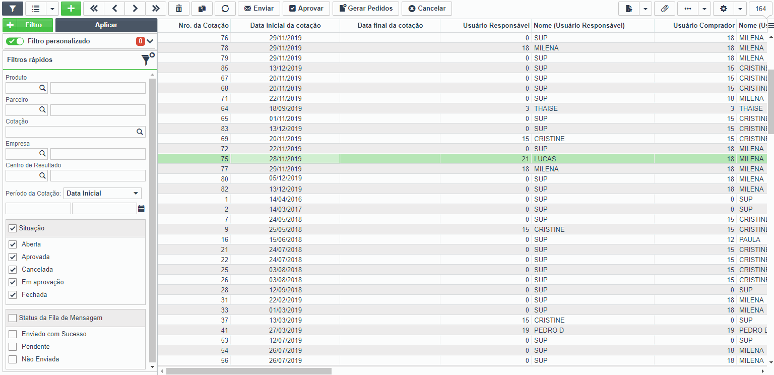Click the green plus add record button
The height and width of the screenshot is (375, 774).
click(x=71, y=8)
